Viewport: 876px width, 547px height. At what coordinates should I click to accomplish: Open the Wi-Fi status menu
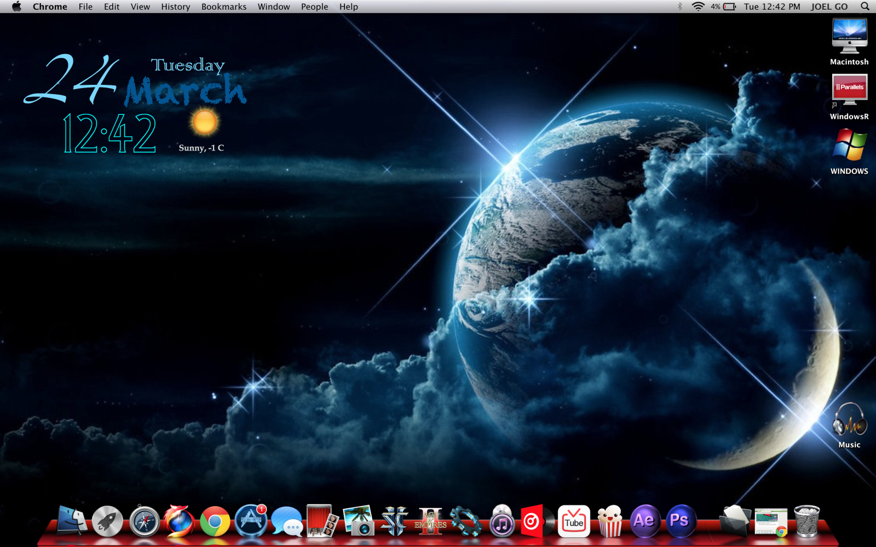698,7
